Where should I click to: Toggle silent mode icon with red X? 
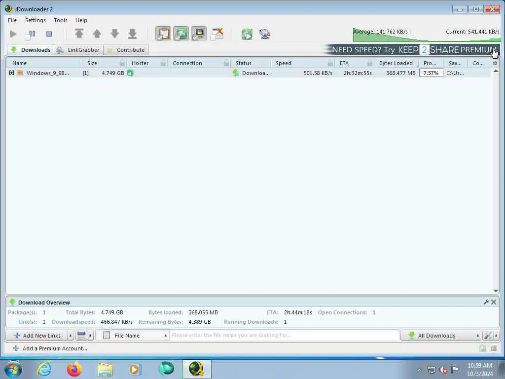tap(217, 34)
